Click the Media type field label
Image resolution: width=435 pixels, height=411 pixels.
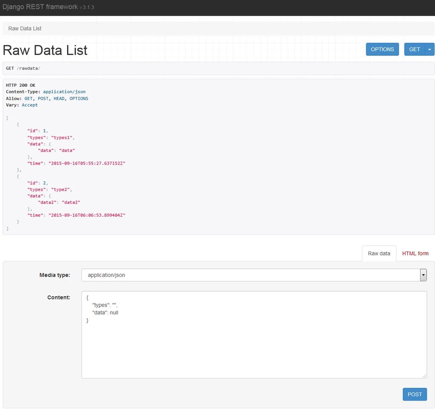point(55,275)
